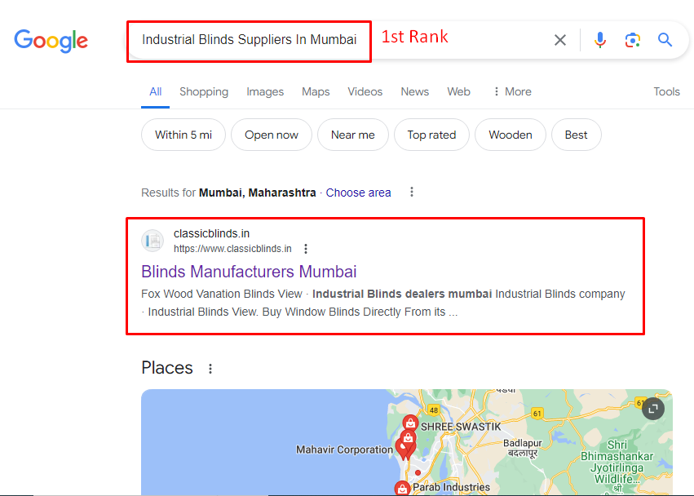Screen dimensions: 694x496
Task: Select the Wooden filter chip
Action: [511, 135]
